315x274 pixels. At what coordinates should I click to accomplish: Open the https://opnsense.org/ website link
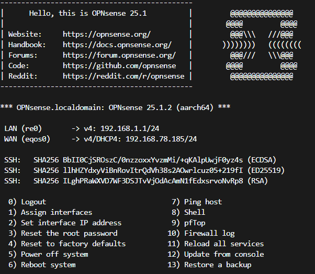tap(107, 34)
